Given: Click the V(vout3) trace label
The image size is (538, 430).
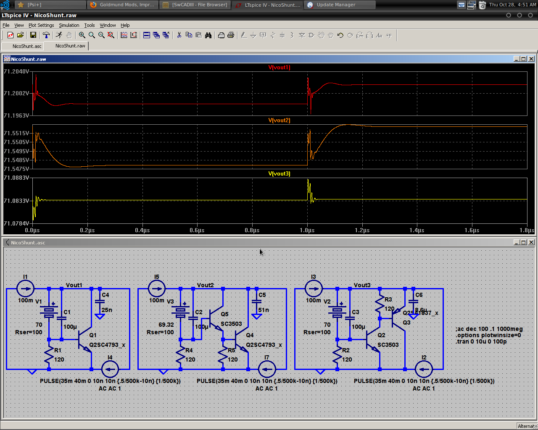Looking at the screenshot, I should click(x=279, y=174).
